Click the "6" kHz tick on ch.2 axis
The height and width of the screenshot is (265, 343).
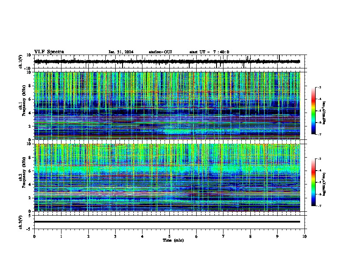(x=30, y=171)
